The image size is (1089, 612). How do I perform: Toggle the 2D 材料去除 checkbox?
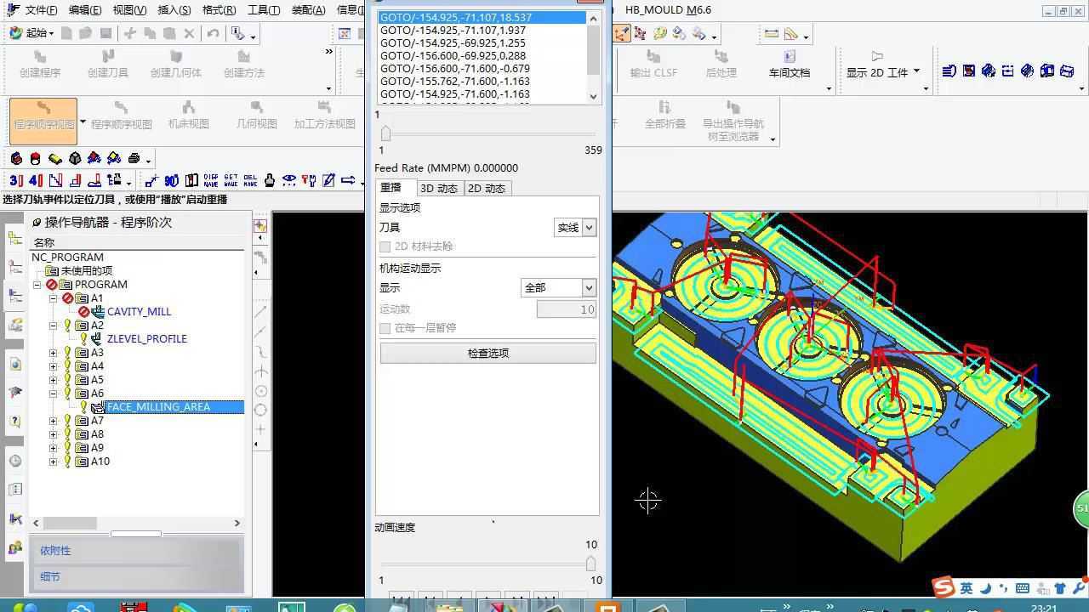385,246
